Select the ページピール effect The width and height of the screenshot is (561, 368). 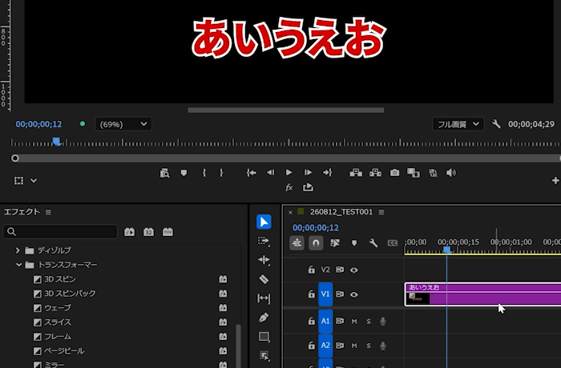tap(64, 351)
